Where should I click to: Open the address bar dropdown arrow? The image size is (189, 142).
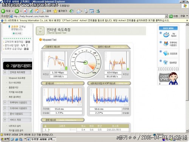(x=166, y=16)
